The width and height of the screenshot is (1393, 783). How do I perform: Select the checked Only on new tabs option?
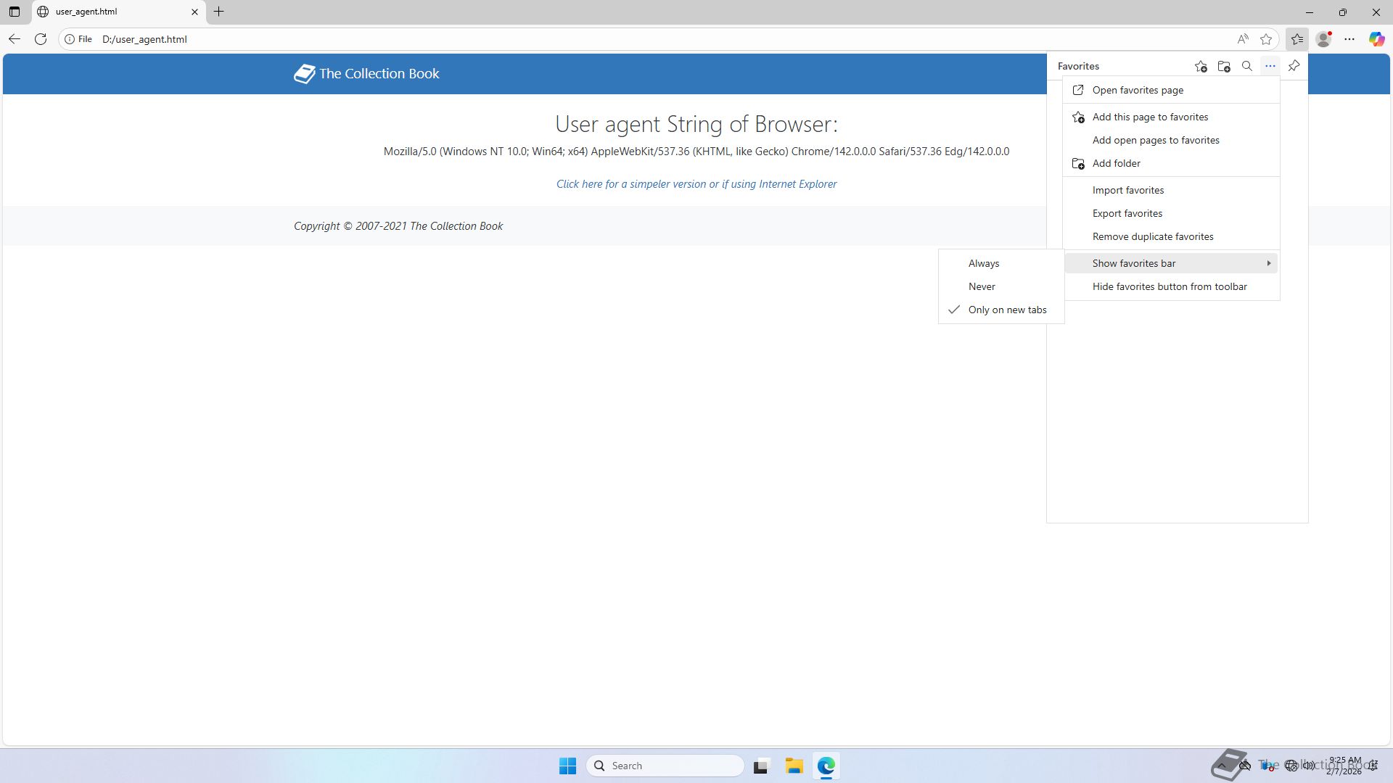(1007, 310)
